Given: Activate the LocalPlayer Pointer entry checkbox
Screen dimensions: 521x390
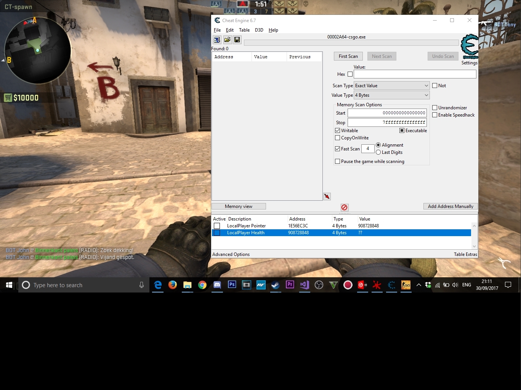Looking at the screenshot, I should click(x=217, y=226).
